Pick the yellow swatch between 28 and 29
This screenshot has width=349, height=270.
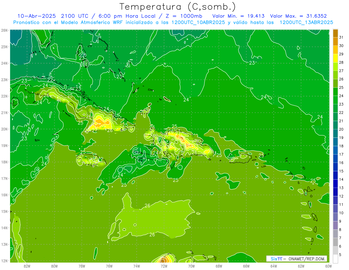coord(335,58)
